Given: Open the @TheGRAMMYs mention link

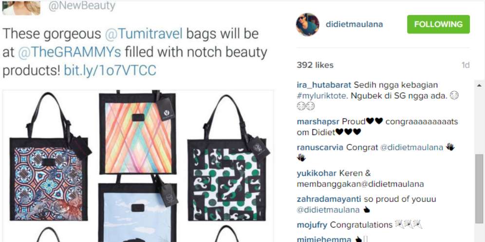Looking at the screenshot, I should click(69, 52).
